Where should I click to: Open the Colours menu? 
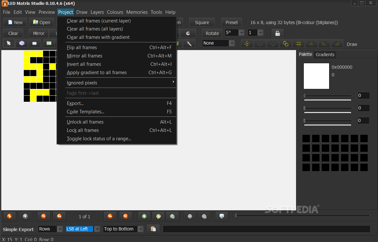[x=115, y=12]
